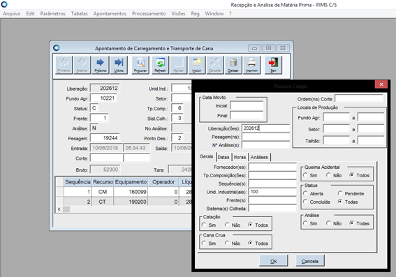396x277 pixels.
Task: Switch to the Datas tab
Action: pyautogui.click(x=223, y=157)
